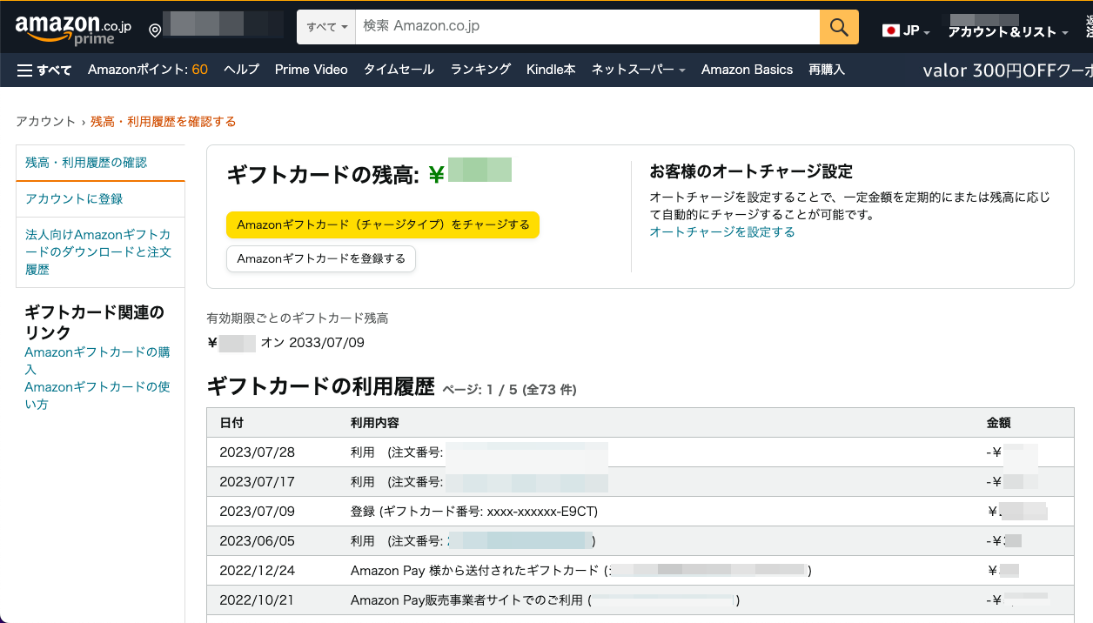1093x623 pixels.
Task: Click アカウント breadcrumb link
Action: [x=46, y=122]
